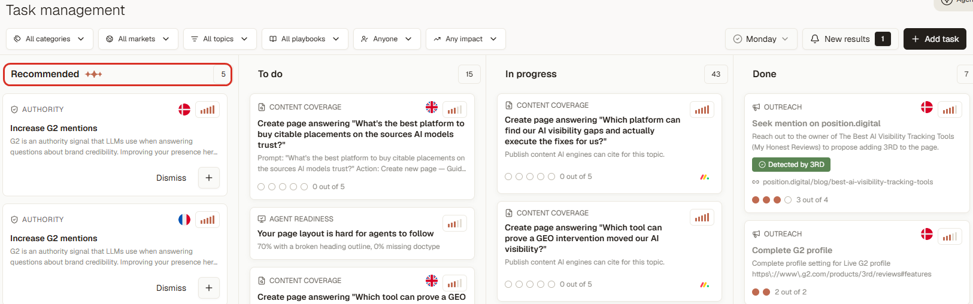Dismiss the French Increase G2 mentions card
This screenshot has height=304, width=973.
tap(171, 288)
